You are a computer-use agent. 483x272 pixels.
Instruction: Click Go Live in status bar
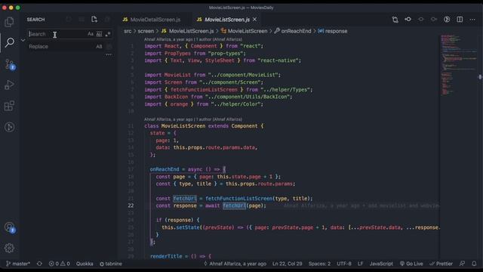tap(411, 264)
